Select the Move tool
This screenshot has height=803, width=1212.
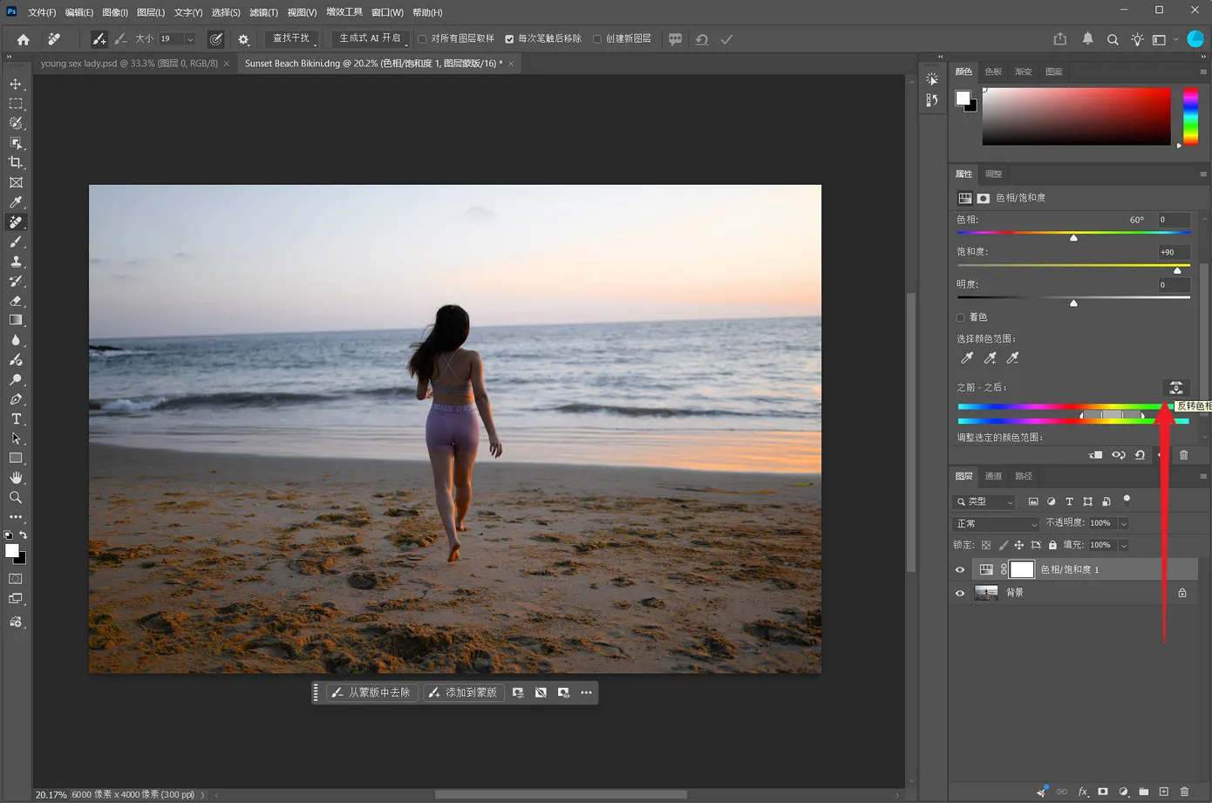pyautogui.click(x=16, y=84)
